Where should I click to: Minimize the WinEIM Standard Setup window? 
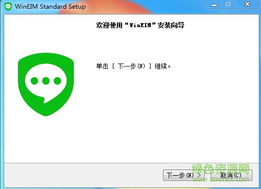(x=214, y=5)
